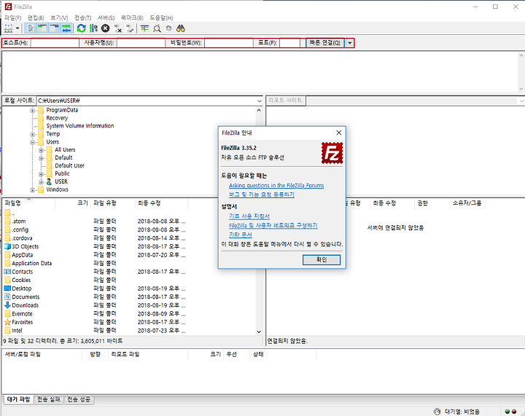This screenshot has width=525, height=416.
Task: Open the 도움말(H) menu
Action: pyautogui.click(x=161, y=17)
